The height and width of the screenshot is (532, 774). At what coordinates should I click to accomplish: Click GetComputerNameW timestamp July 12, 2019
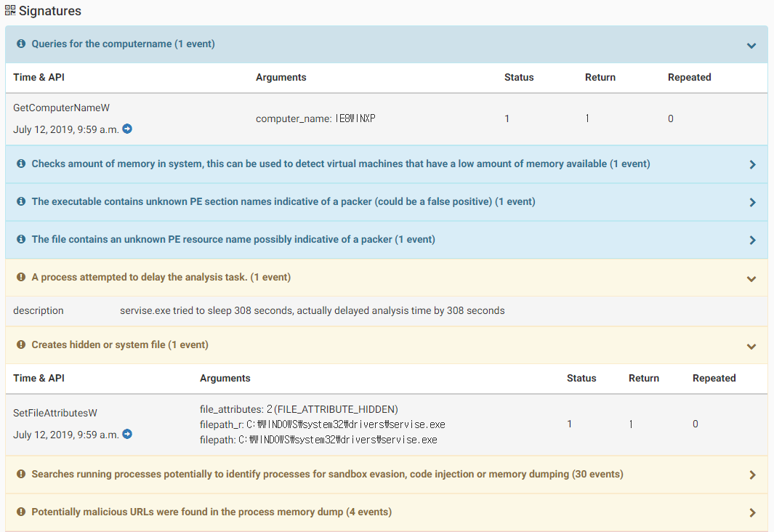[x=65, y=129]
